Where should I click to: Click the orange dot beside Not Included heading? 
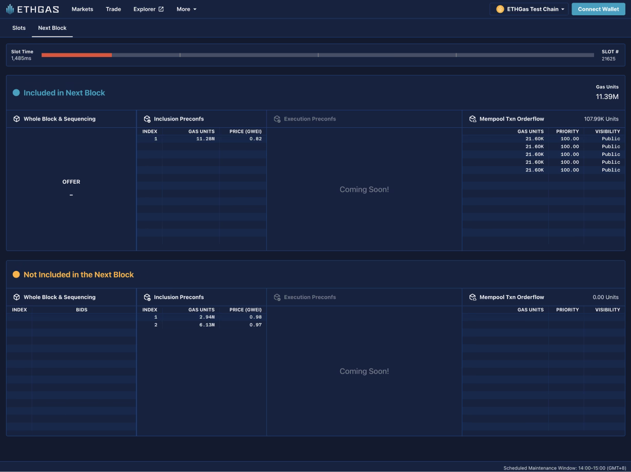16,274
